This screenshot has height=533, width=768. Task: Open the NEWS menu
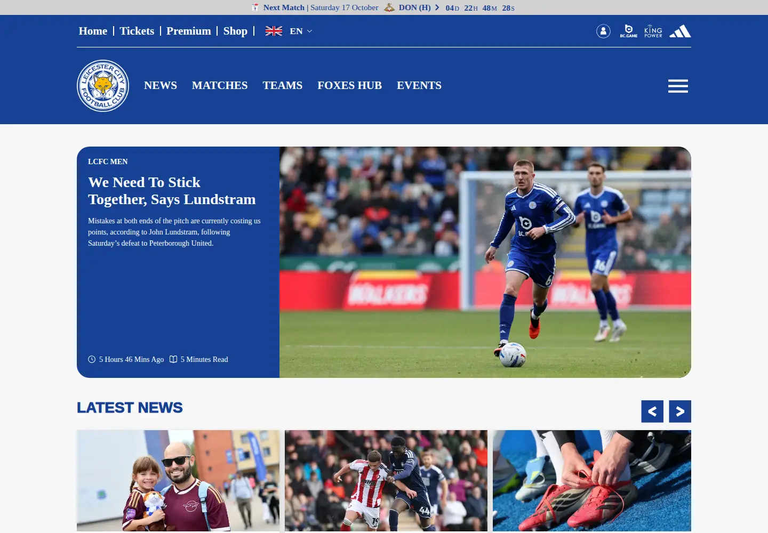[161, 85]
